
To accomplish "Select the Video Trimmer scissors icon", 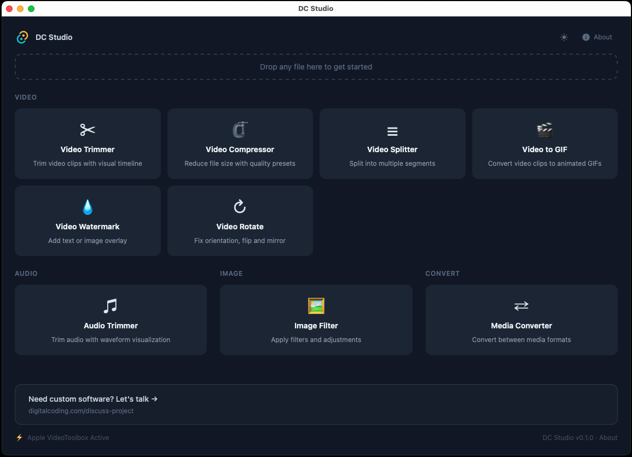I will coord(87,130).
